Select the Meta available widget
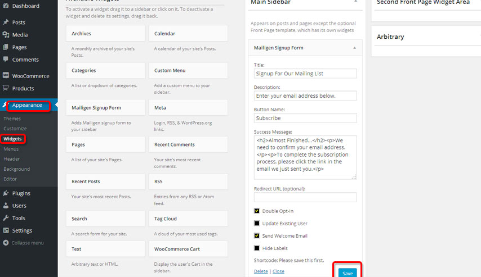The width and height of the screenshot is (481, 277). (x=188, y=107)
